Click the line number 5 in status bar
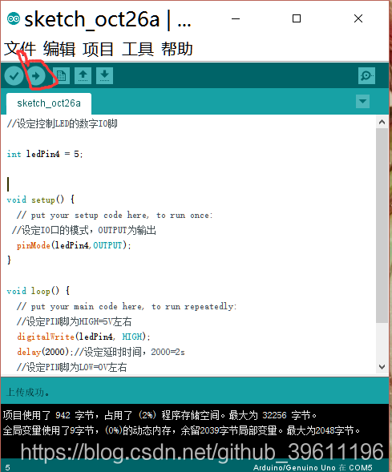 (x=7, y=467)
